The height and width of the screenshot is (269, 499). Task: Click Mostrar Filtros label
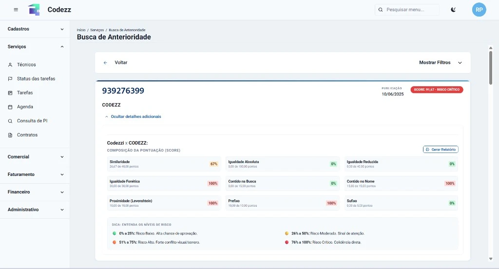click(435, 62)
